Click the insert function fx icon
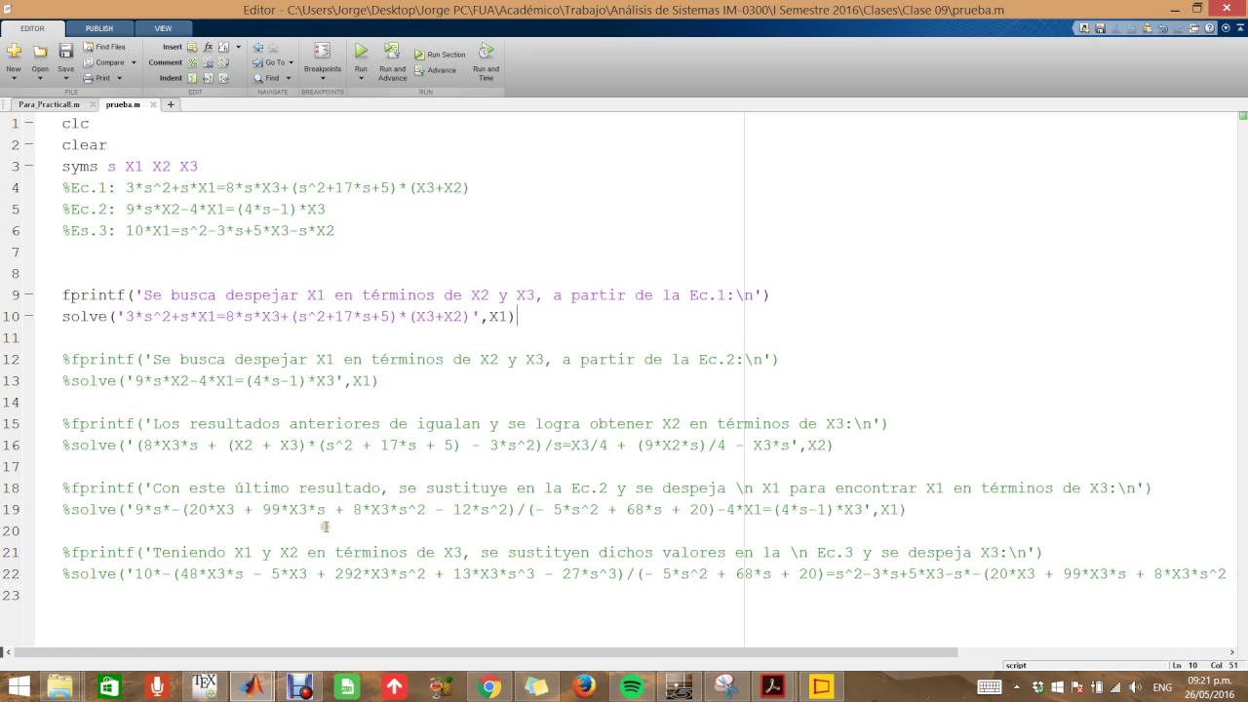 [209, 47]
